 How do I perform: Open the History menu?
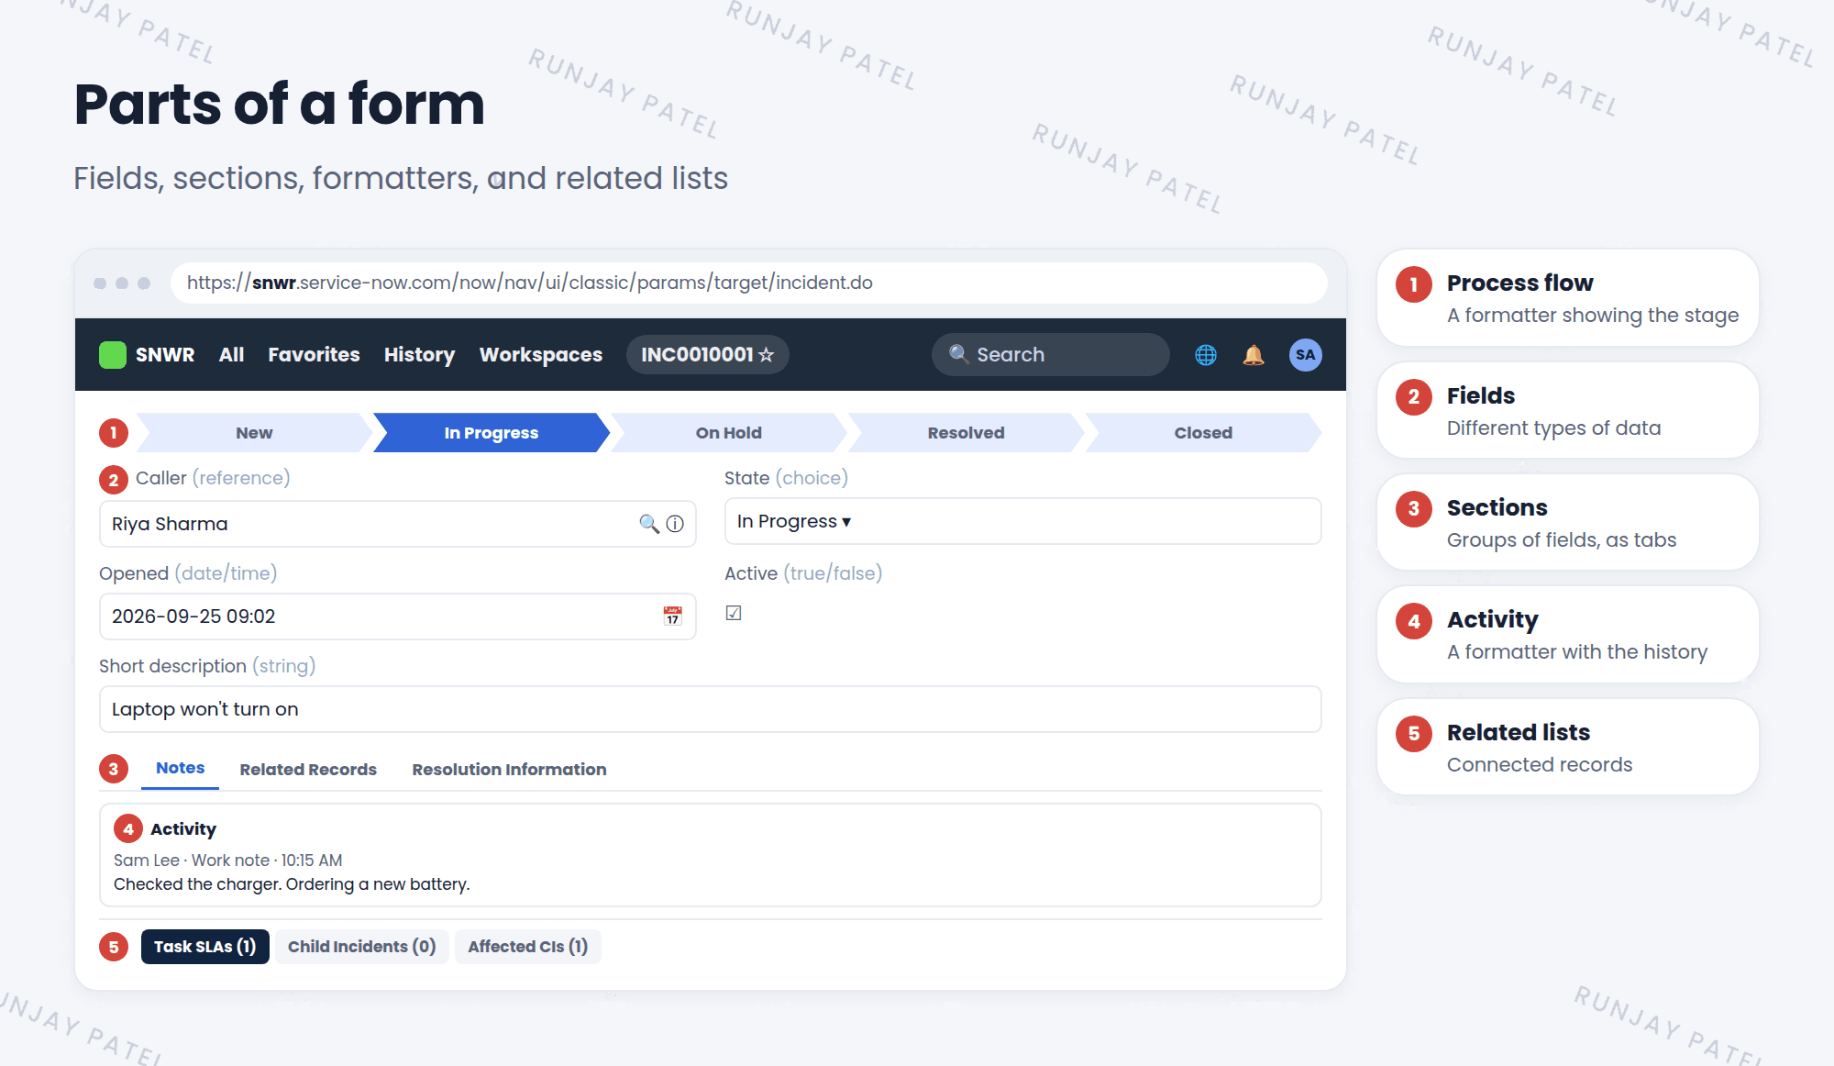419,355
